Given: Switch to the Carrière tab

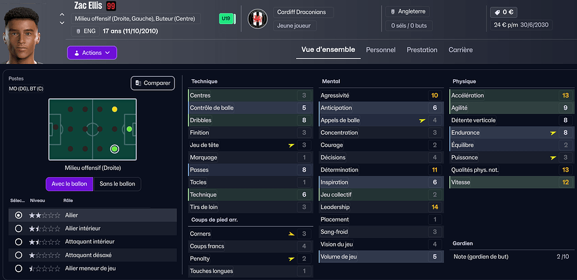Looking at the screenshot, I should coord(460,49).
